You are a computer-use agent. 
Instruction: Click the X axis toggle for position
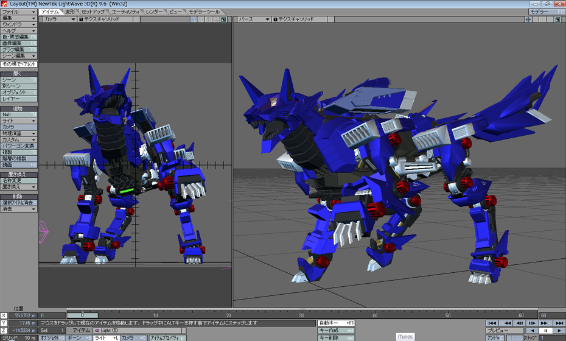coord(4,315)
